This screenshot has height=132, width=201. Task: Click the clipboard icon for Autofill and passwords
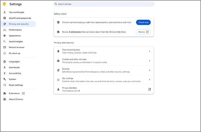click(x=5, y=18)
